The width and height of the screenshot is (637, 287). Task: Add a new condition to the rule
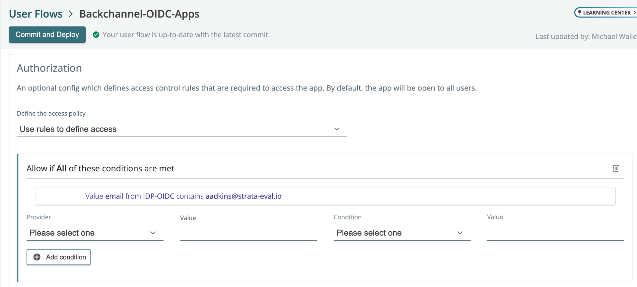click(59, 257)
